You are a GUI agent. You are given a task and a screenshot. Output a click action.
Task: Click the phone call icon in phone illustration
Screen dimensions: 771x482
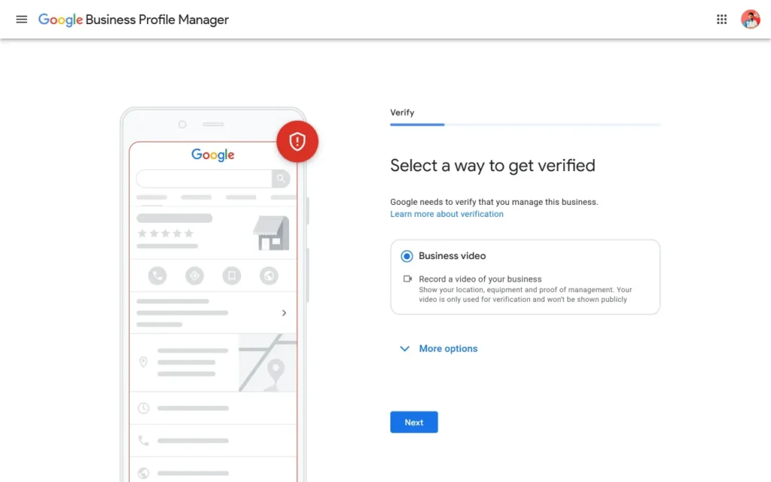[x=157, y=276]
